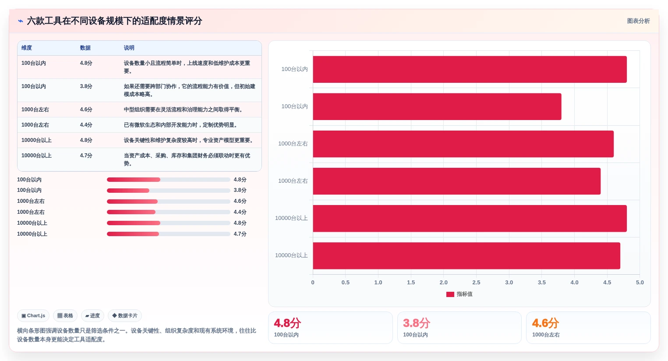Viewport: 668px width, 361px height.
Task: Open the 4.6分 1000台左右 data card
Action: pos(588,328)
